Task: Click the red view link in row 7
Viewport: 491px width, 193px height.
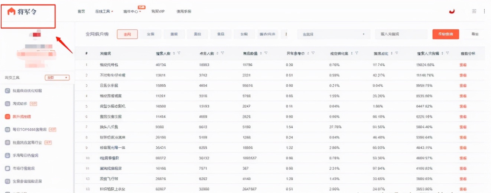Action: [x=463, y=127]
